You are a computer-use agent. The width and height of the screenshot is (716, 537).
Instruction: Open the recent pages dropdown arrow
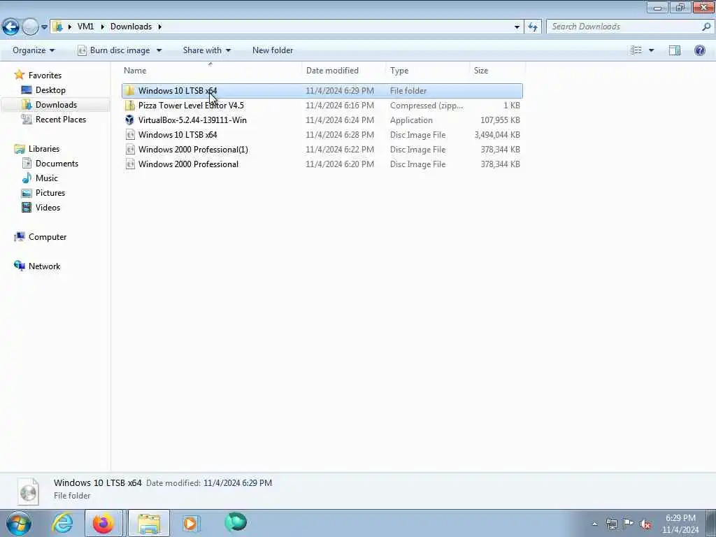click(x=44, y=27)
